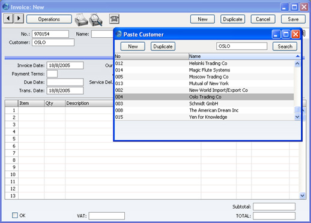Screen dimensions: 311x223
Task: Sort customer list by No column header
Action: pos(151,56)
